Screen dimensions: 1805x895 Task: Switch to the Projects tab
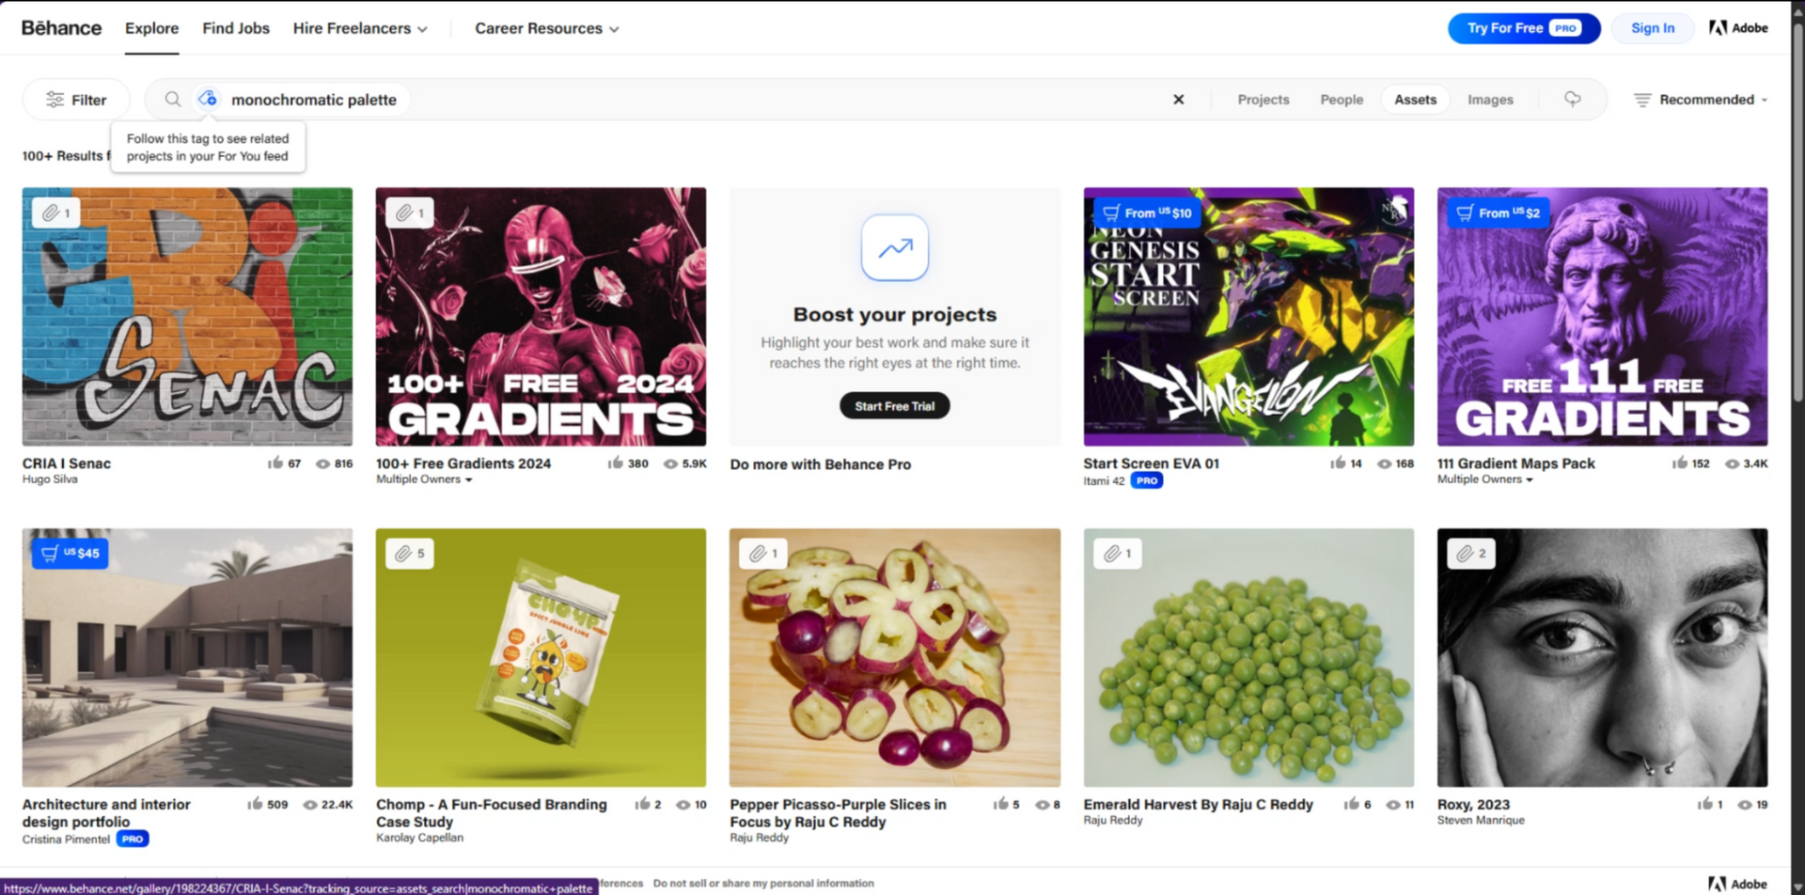coord(1263,100)
